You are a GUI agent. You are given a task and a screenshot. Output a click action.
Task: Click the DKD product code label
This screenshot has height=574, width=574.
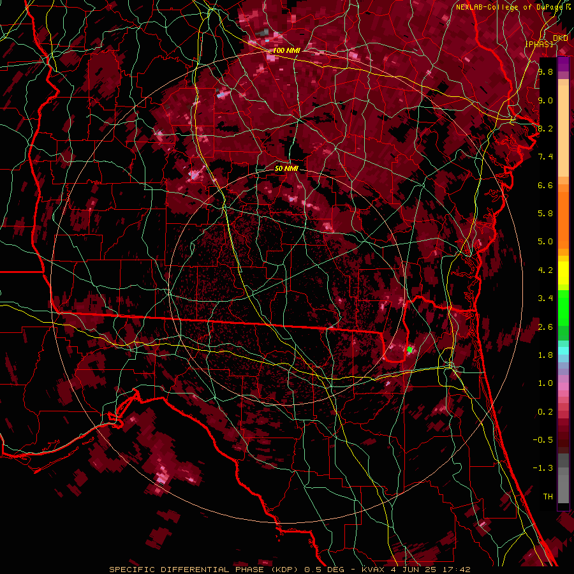pyautogui.click(x=561, y=38)
